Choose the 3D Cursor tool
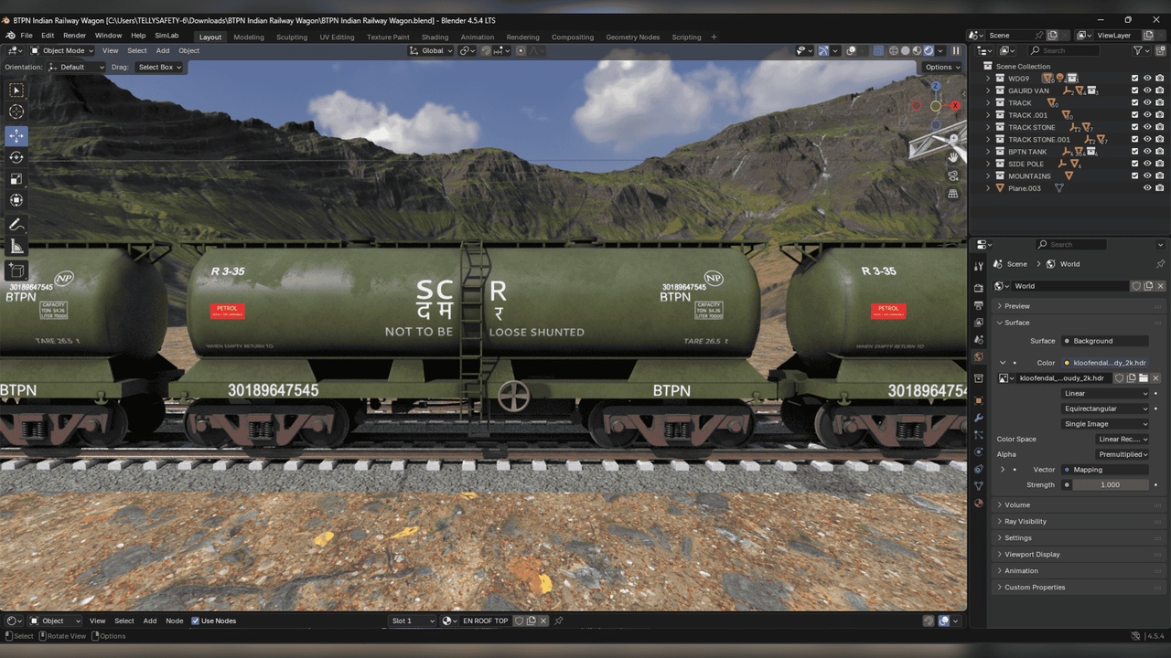This screenshot has height=658, width=1171. point(16,111)
